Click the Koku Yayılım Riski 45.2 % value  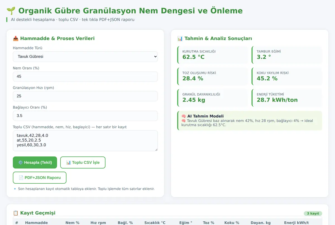(267, 78)
